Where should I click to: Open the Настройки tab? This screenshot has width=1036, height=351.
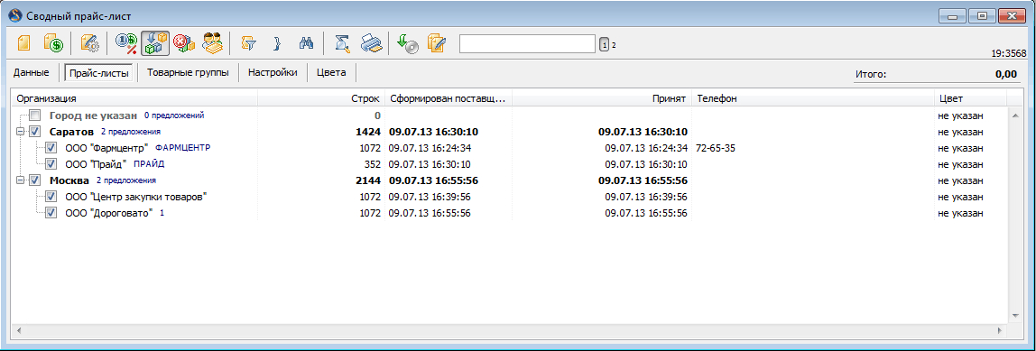pos(273,73)
